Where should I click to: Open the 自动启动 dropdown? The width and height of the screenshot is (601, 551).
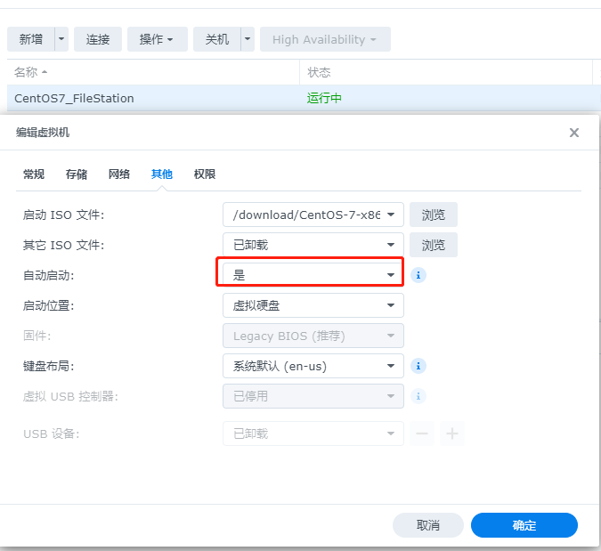[313, 275]
